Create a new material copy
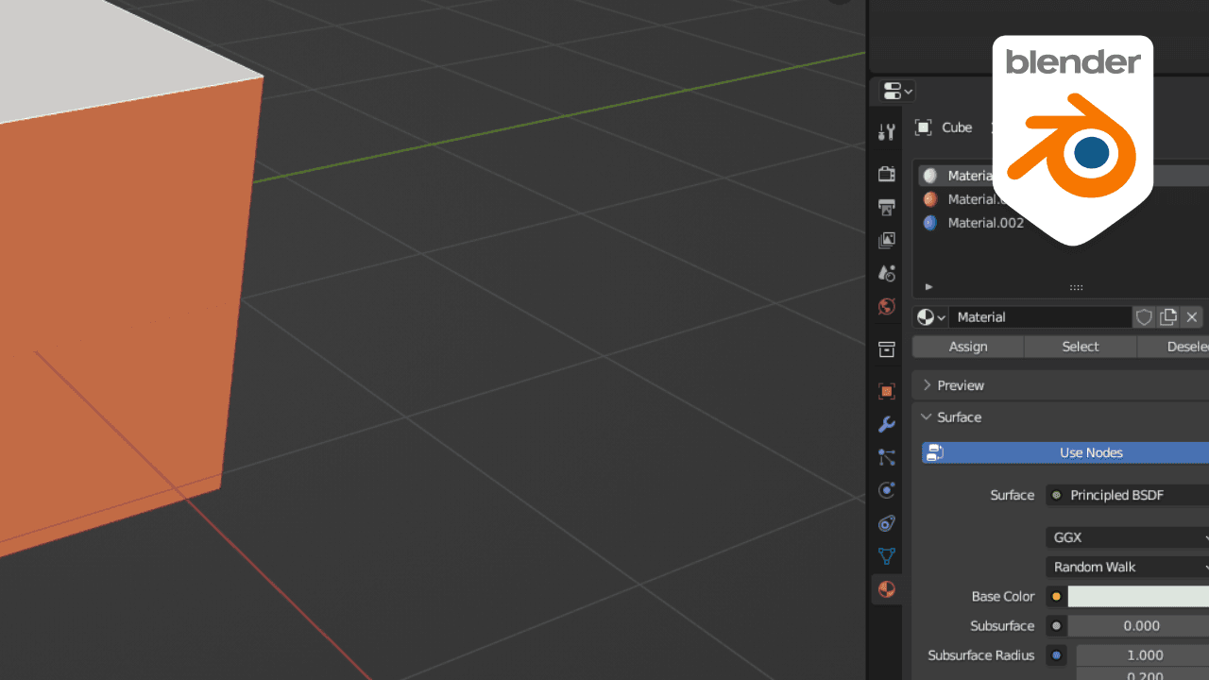 point(1168,317)
